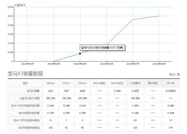Click rank 7 in the 2018-7 column
The width and height of the screenshot is (187, 134).
pyautogui.click(x=66, y=120)
